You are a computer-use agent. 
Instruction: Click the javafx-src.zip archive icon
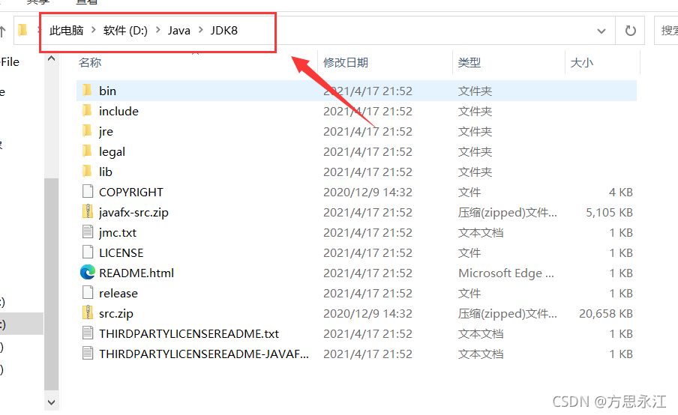(x=88, y=212)
